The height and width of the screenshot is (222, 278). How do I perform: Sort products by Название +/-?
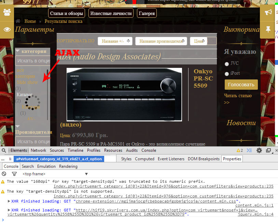pyautogui.click(x=115, y=41)
